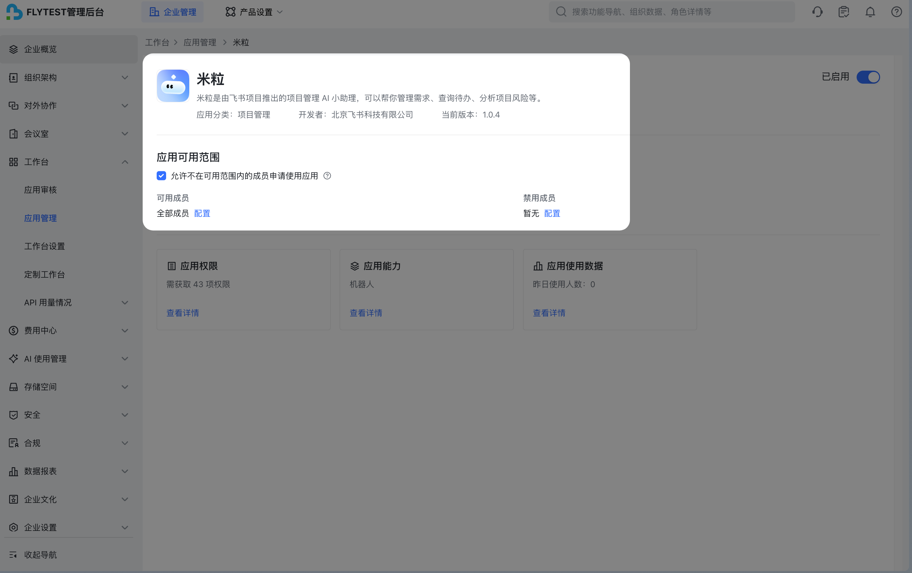The width and height of the screenshot is (912, 573).
Task: Expand 组织架构 chevron
Action: (x=125, y=77)
